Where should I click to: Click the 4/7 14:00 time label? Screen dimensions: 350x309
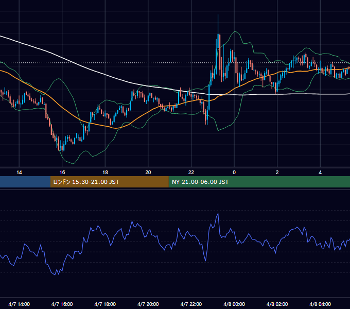point(19,304)
